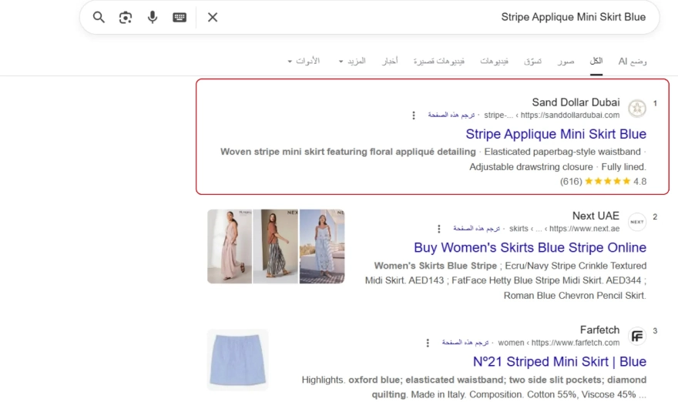Open the white lace dress thumbnail
This screenshot has width=678, height=402.
(322, 246)
